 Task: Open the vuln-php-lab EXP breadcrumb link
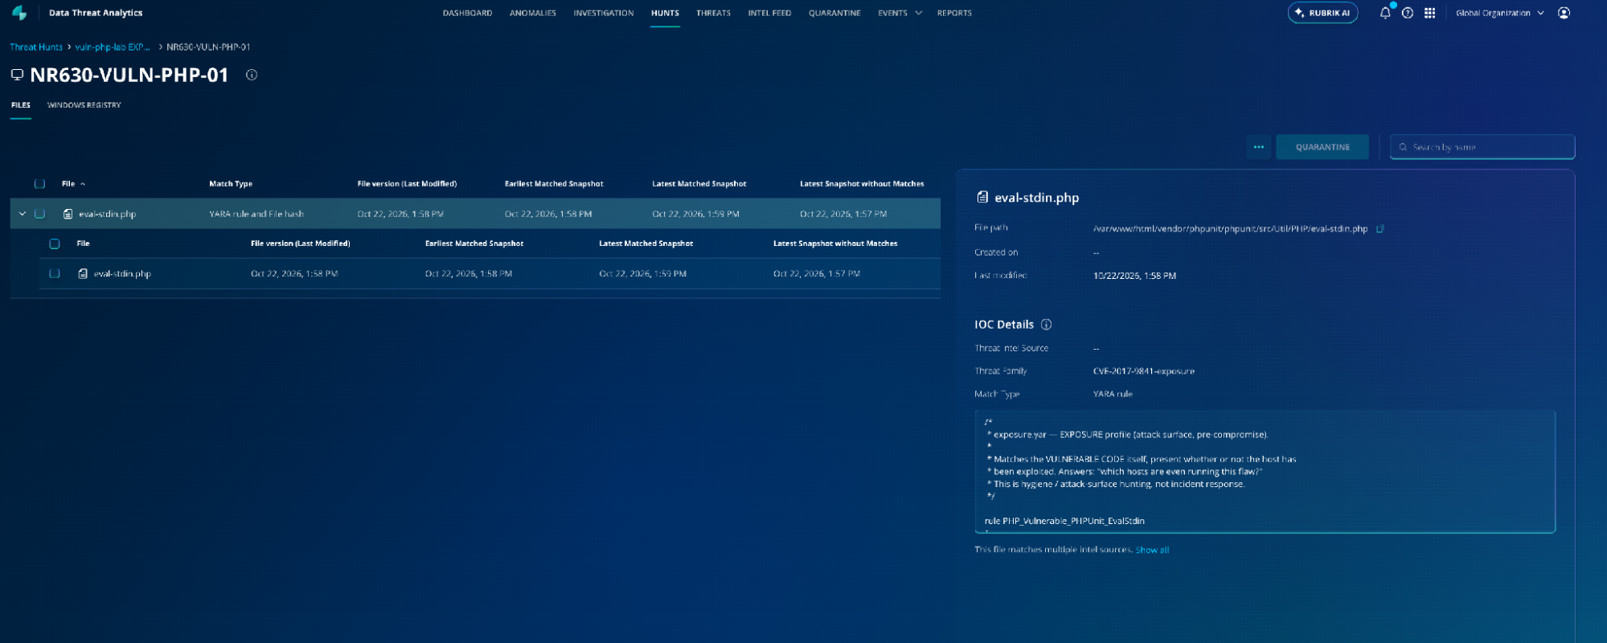click(113, 47)
